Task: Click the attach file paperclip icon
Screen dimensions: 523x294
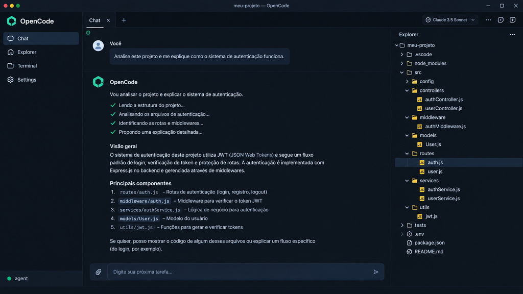Action: point(99,272)
